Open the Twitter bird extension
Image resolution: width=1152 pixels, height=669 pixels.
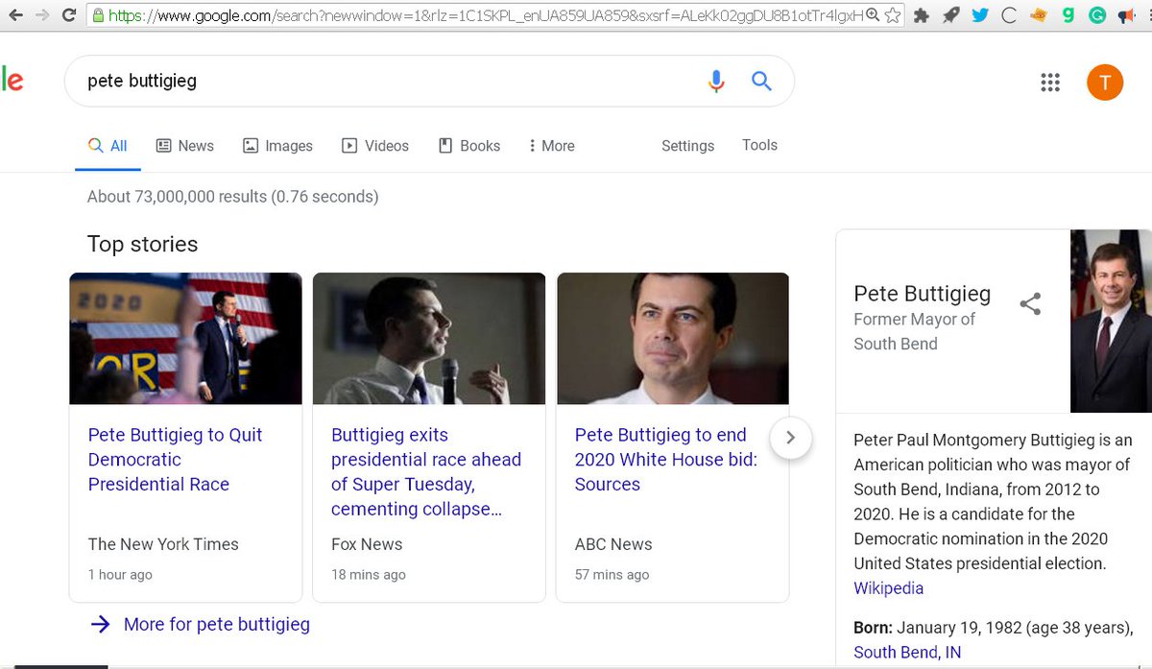pyautogui.click(x=979, y=15)
